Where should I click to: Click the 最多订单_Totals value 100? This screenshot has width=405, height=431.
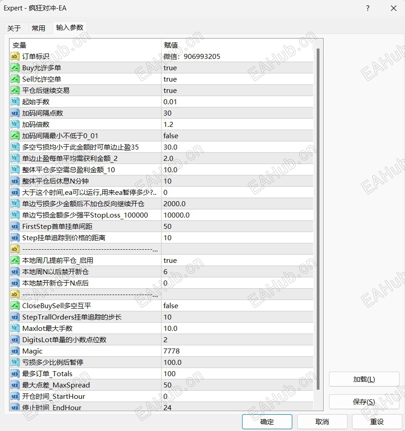[x=169, y=373]
